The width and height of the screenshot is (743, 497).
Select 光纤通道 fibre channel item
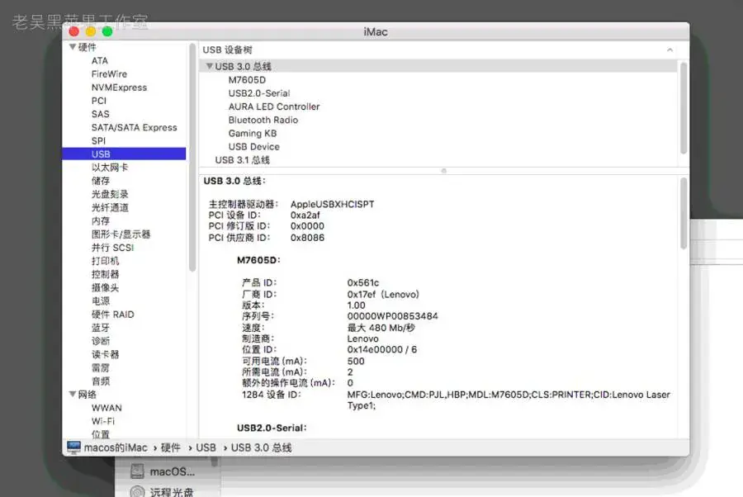click(x=110, y=207)
